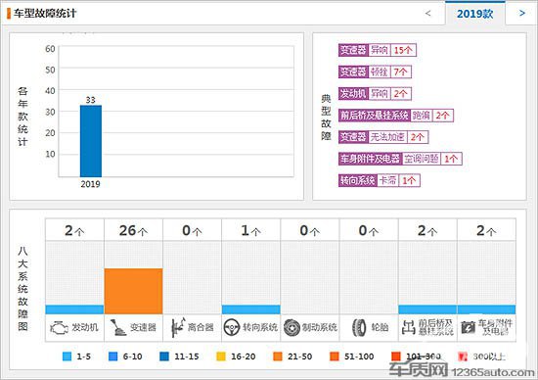Click the 0个 count above clutch column
Viewport: 538px width, 380px height.
pos(192,230)
